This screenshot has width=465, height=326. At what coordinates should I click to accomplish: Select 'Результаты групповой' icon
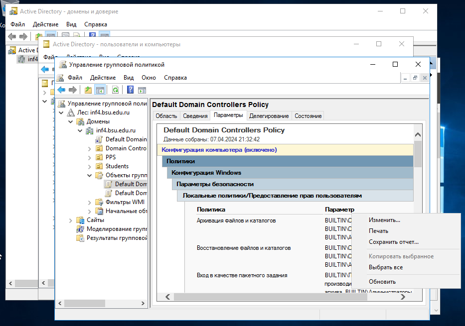[x=80, y=238]
